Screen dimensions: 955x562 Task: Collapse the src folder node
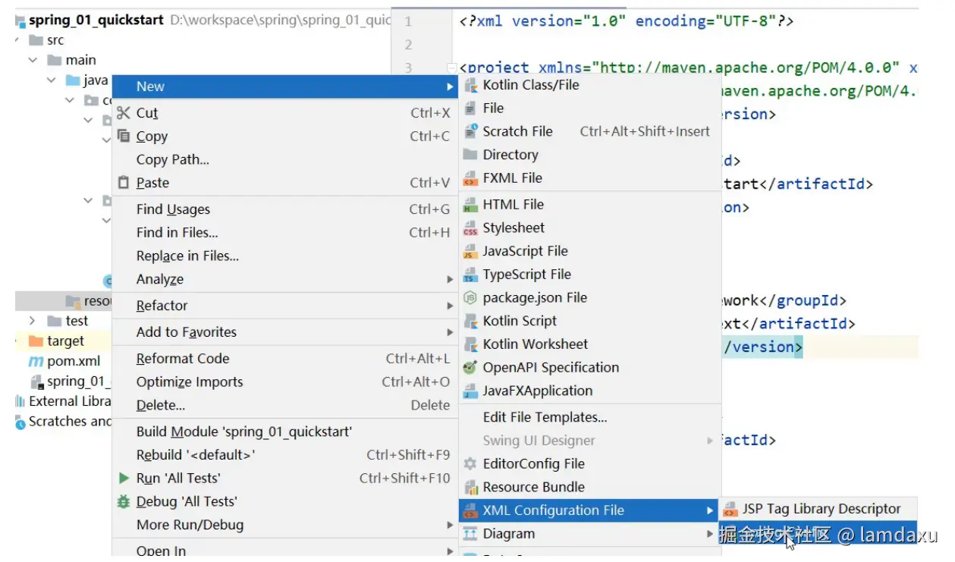click(x=17, y=40)
